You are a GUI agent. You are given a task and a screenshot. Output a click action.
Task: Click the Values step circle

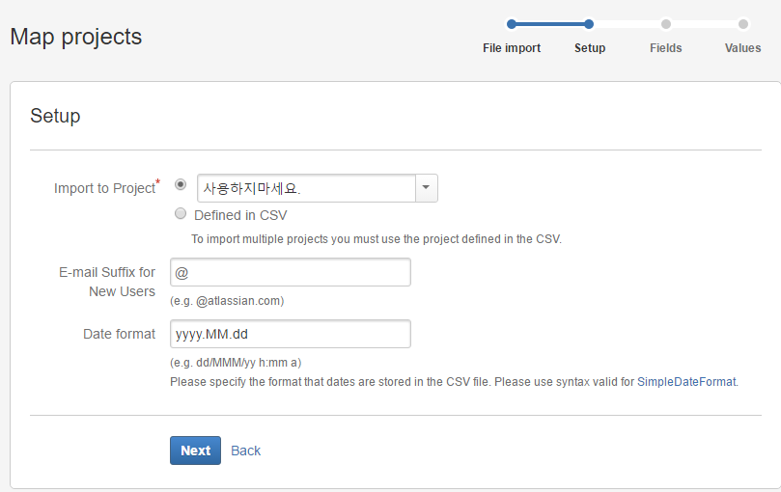point(743,24)
